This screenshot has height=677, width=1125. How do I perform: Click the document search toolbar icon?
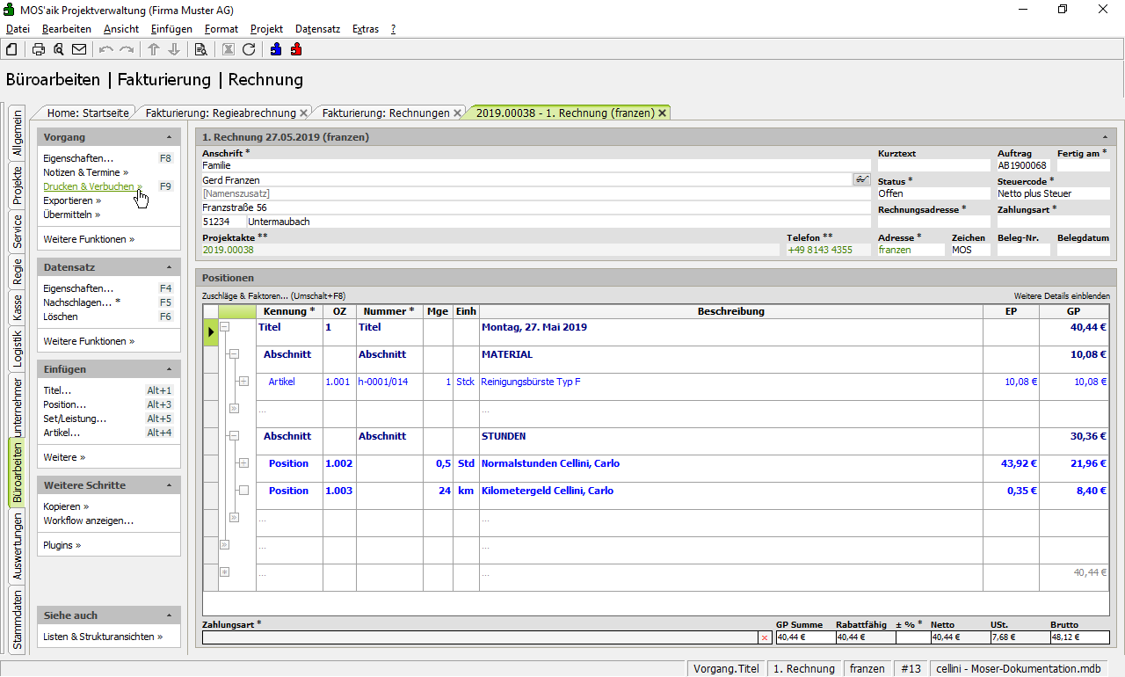(x=200, y=49)
